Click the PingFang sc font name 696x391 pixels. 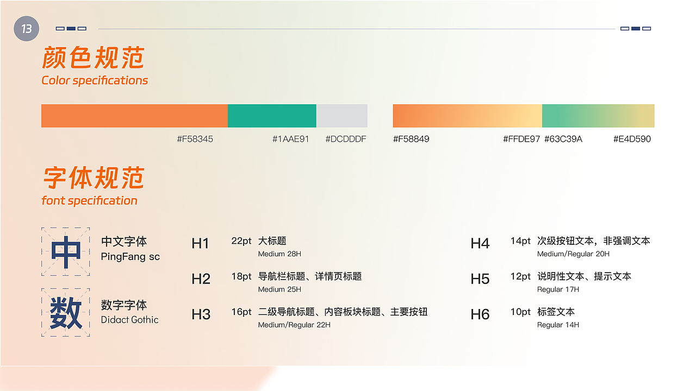(130, 257)
